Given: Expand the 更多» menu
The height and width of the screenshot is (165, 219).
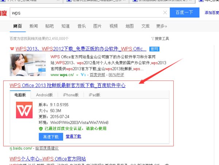Looking at the screenshot, I should click(162, 26).
